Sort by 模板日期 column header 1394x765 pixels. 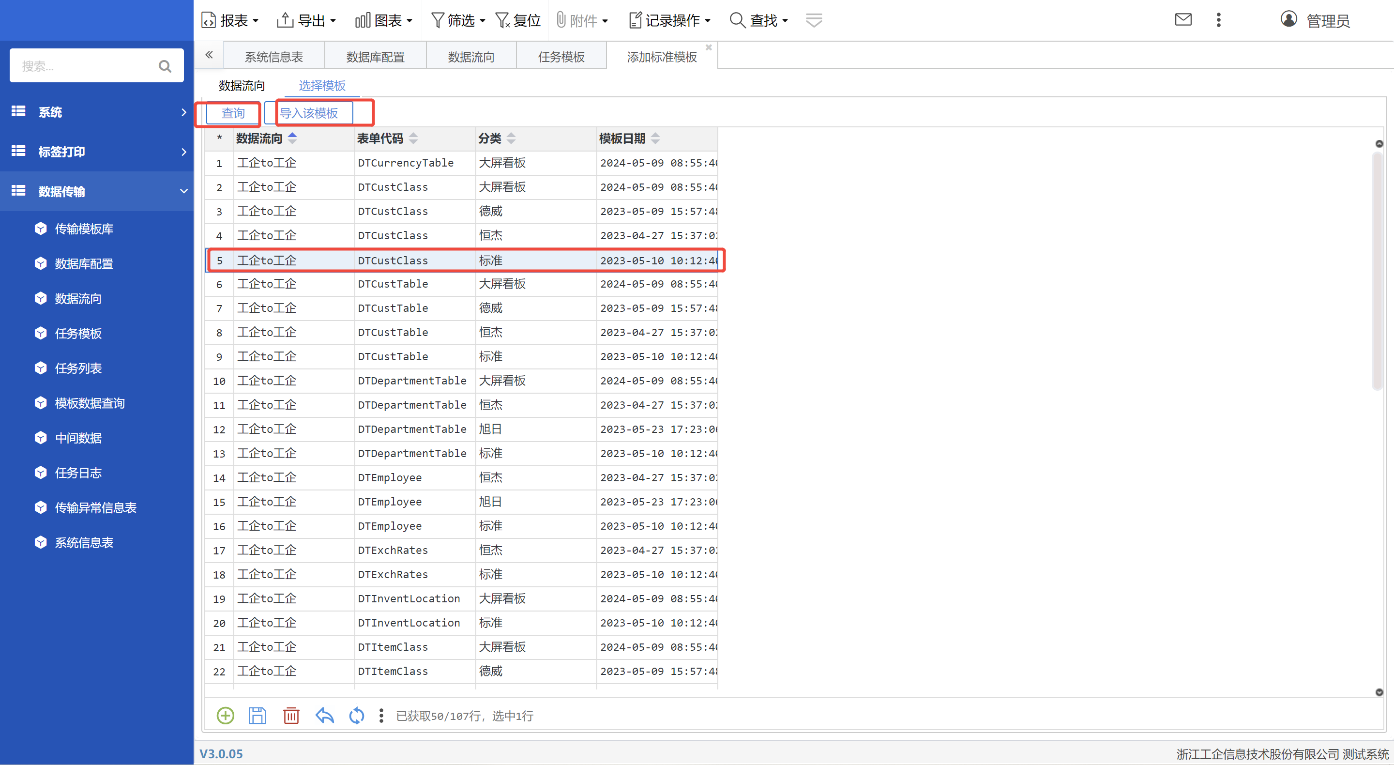657,138
